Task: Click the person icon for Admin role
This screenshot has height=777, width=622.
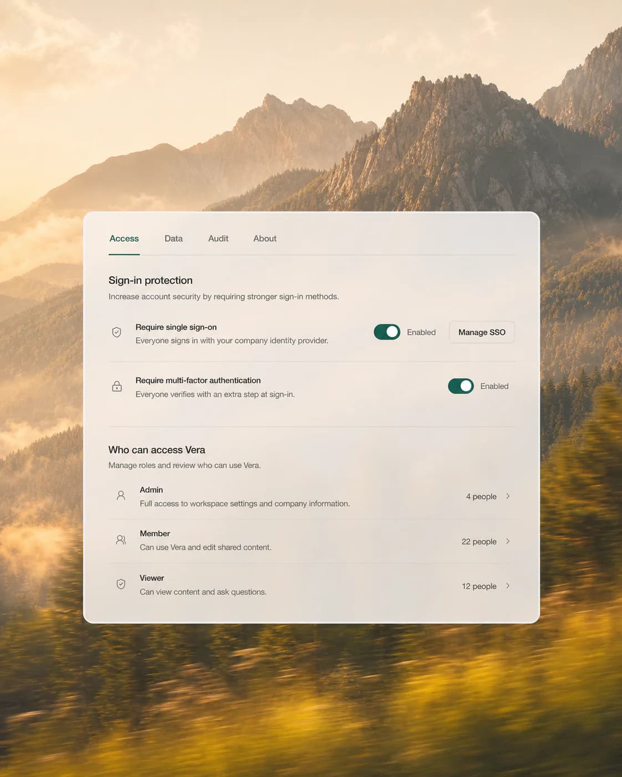Action: pyautogui.click(x=121, y=495)
